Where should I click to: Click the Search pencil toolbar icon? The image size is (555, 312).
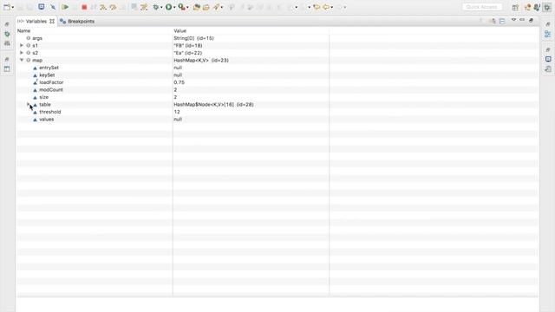[216, 7]
